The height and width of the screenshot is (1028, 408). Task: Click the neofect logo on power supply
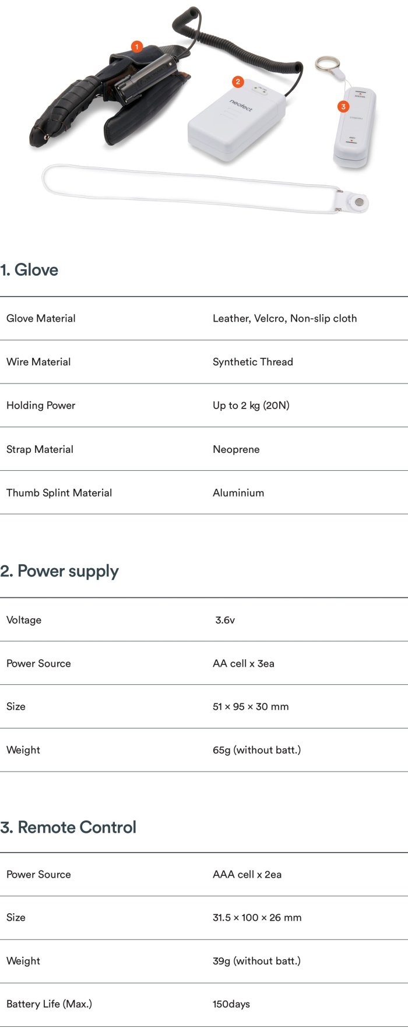coord(241,105)
